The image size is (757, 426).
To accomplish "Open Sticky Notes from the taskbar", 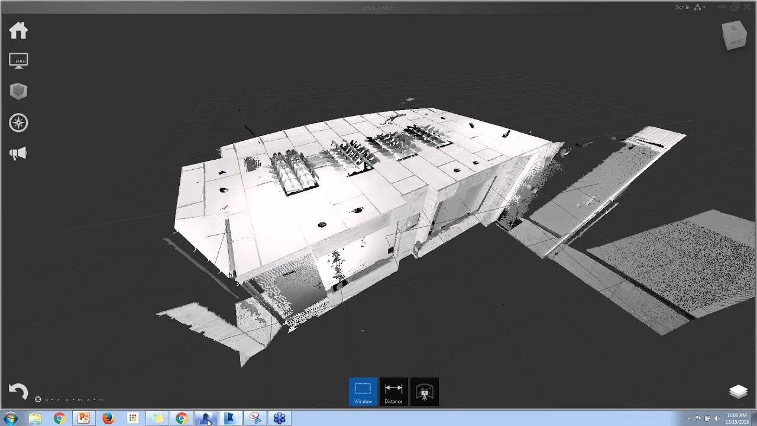I will (157, 418).
